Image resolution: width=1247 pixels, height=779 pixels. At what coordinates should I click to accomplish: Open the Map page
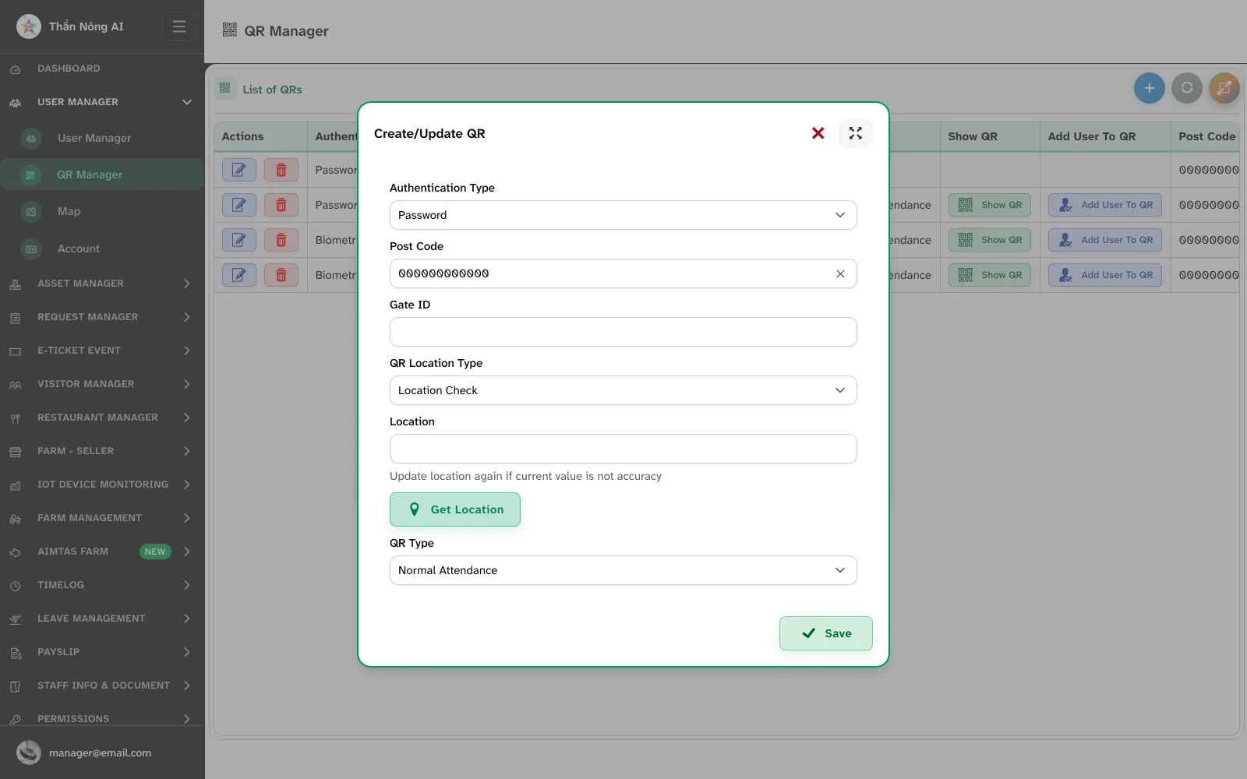click(x=102, y=211)
